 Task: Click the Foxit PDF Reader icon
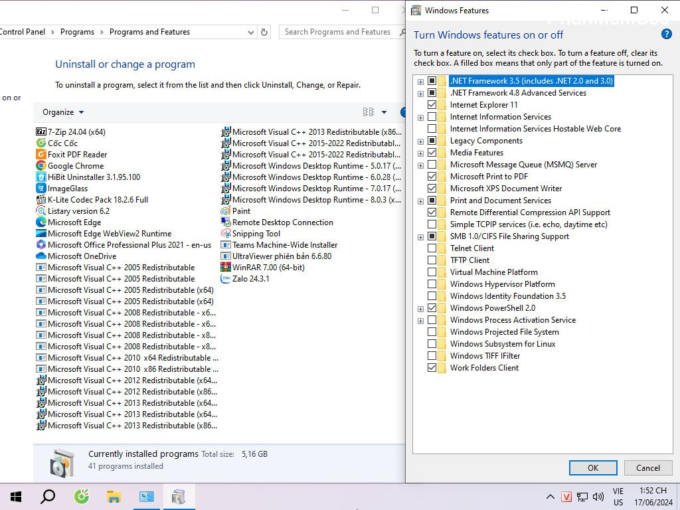pos(41,155)
